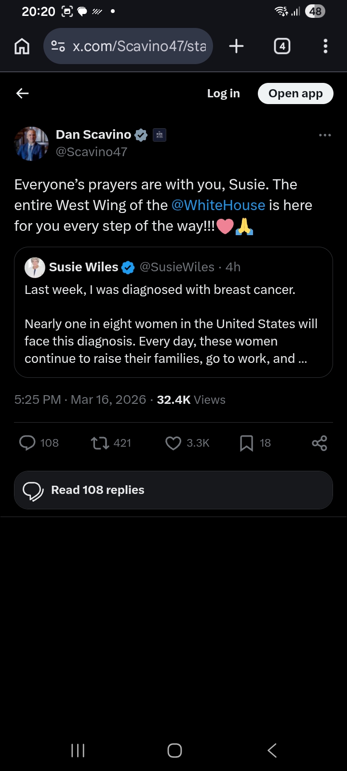
Task: Tap the repost icon with 421
Action: click(x=100, y=443)
